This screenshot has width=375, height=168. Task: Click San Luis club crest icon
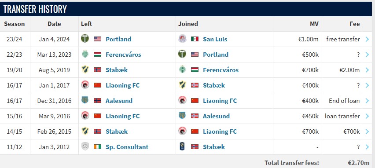click(x=182, y=39)
